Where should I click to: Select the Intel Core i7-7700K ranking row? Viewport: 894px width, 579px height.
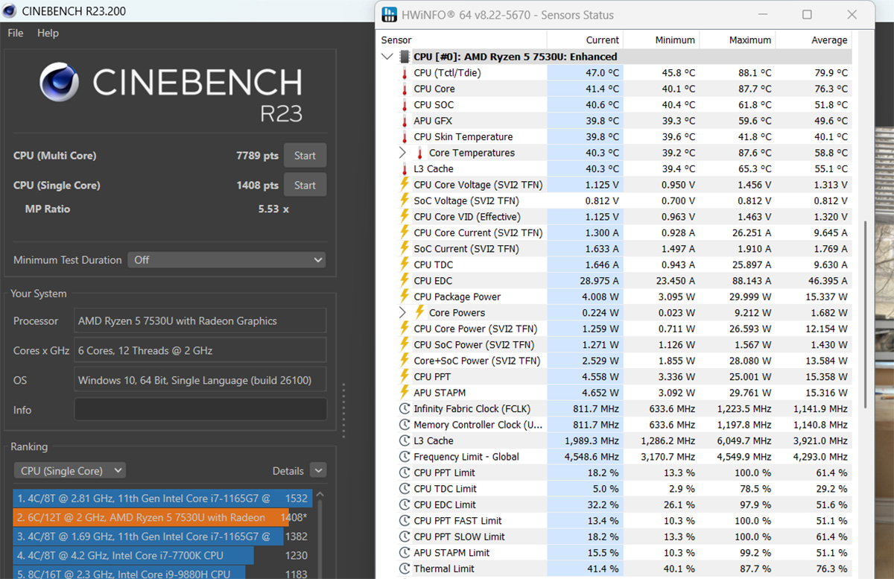(x=163, y=555)
